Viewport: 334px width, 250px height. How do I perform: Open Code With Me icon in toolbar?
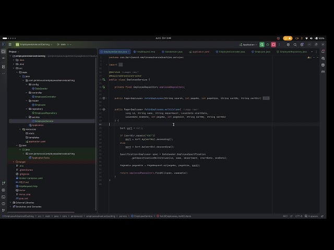coord(288,45)
